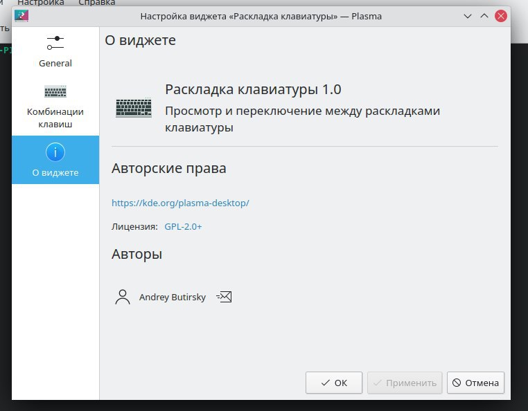The width and height of the screenshot is (528, 411).
Task: Minimize the dialog using the down chevron
Action: [x=468, y=16]
